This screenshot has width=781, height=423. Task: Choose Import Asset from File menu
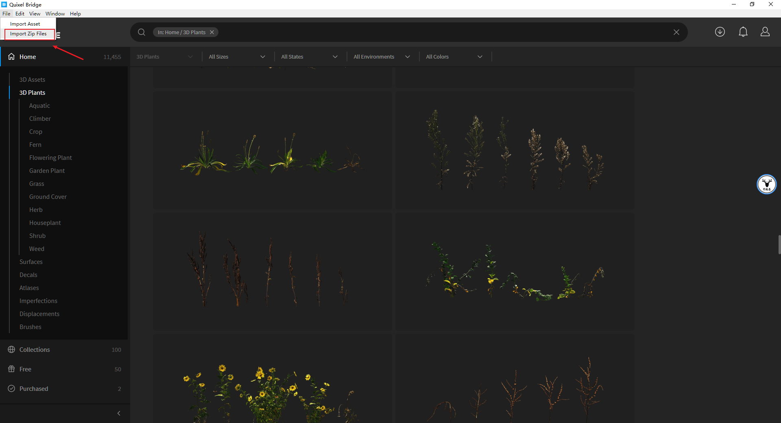click(x=28, y=24)
